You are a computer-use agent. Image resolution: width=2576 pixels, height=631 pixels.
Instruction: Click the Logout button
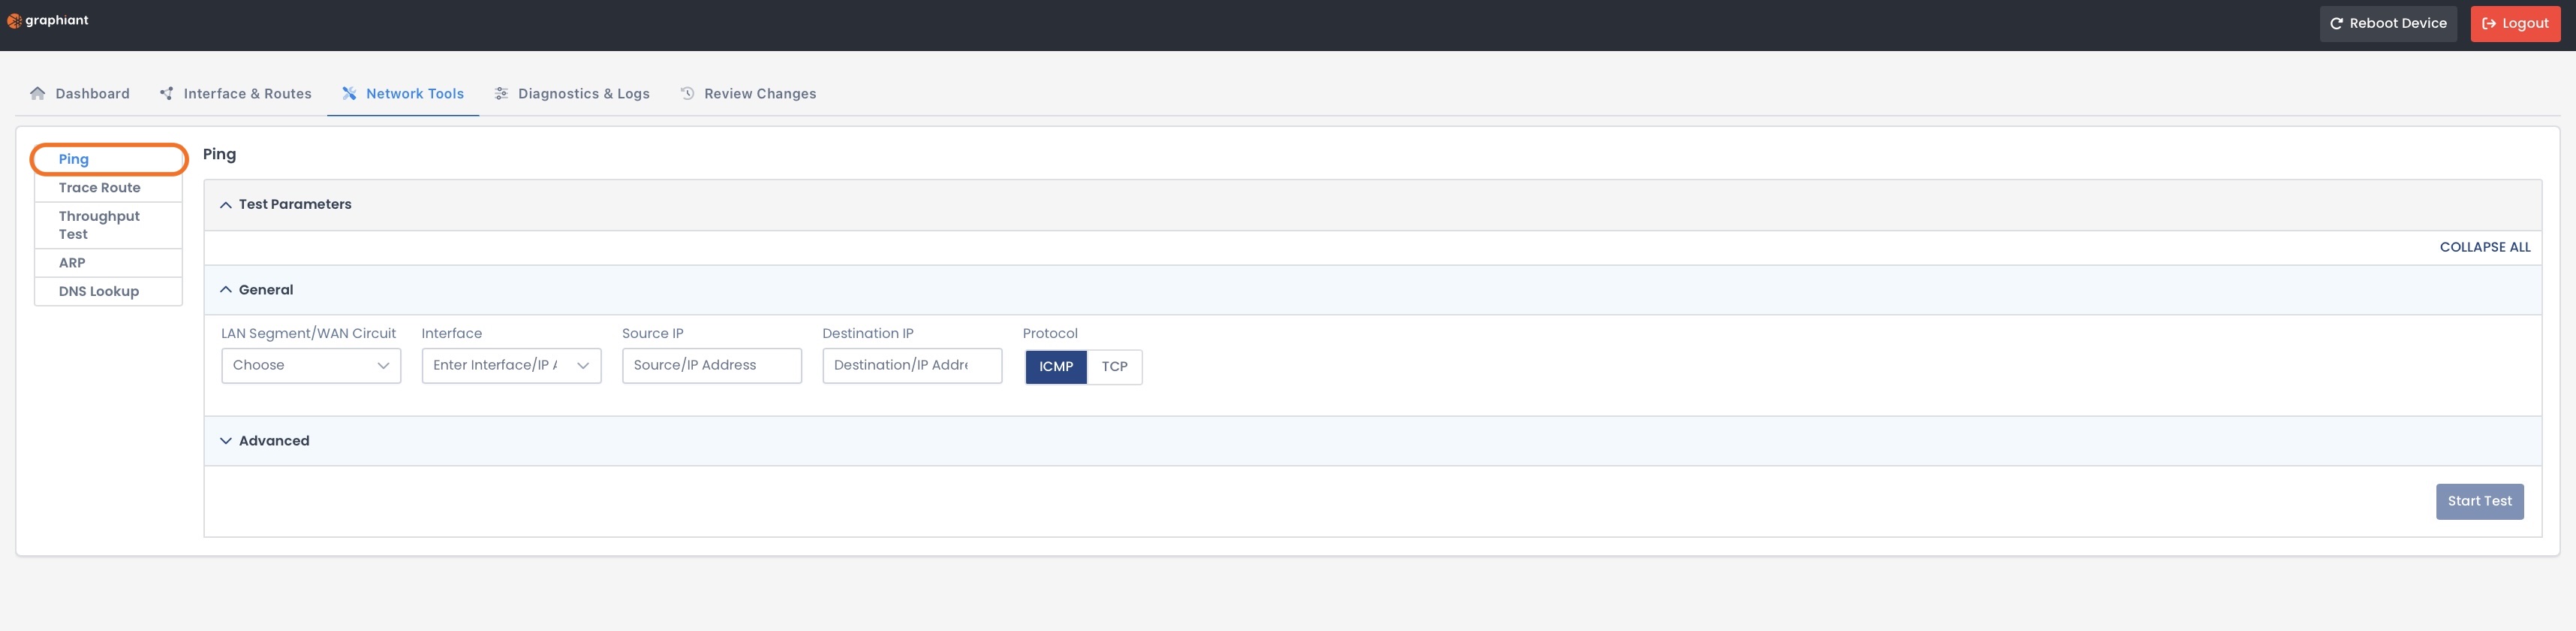2515,24
